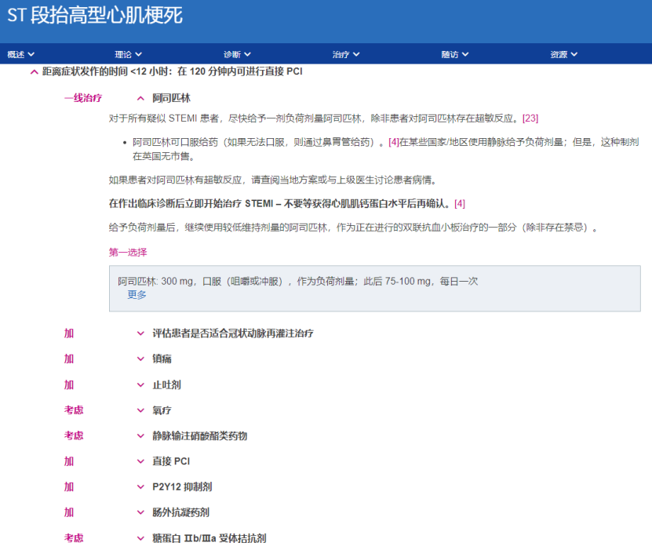Click the 止吐剂 heading text
The width and height of the screenshot is (652, 550).
pyautogui.click(x=167, y=385)
